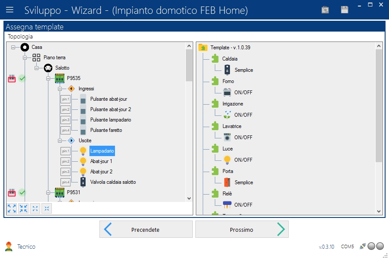Click the v.0.3.10 version text
This screenshot has width=389, height=259.
click(326, 247)
